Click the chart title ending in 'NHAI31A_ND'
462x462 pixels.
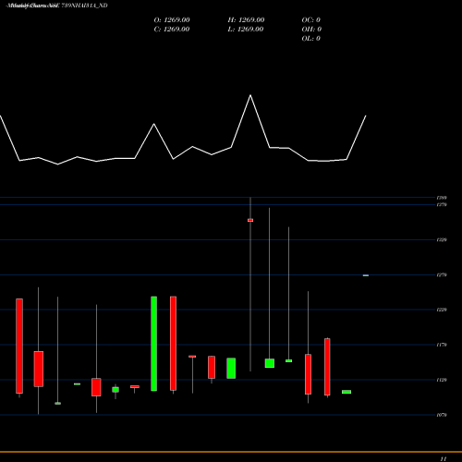pos(57,6)
